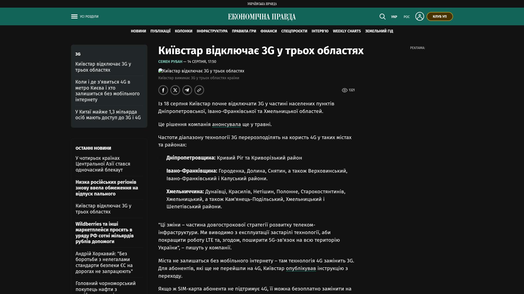524x294 pixels.
Task: Click the broken article image placeholder
Action: 201,71
